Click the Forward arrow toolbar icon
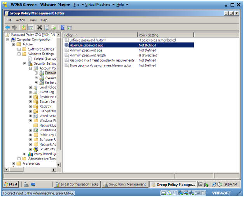 pos(14,28)
